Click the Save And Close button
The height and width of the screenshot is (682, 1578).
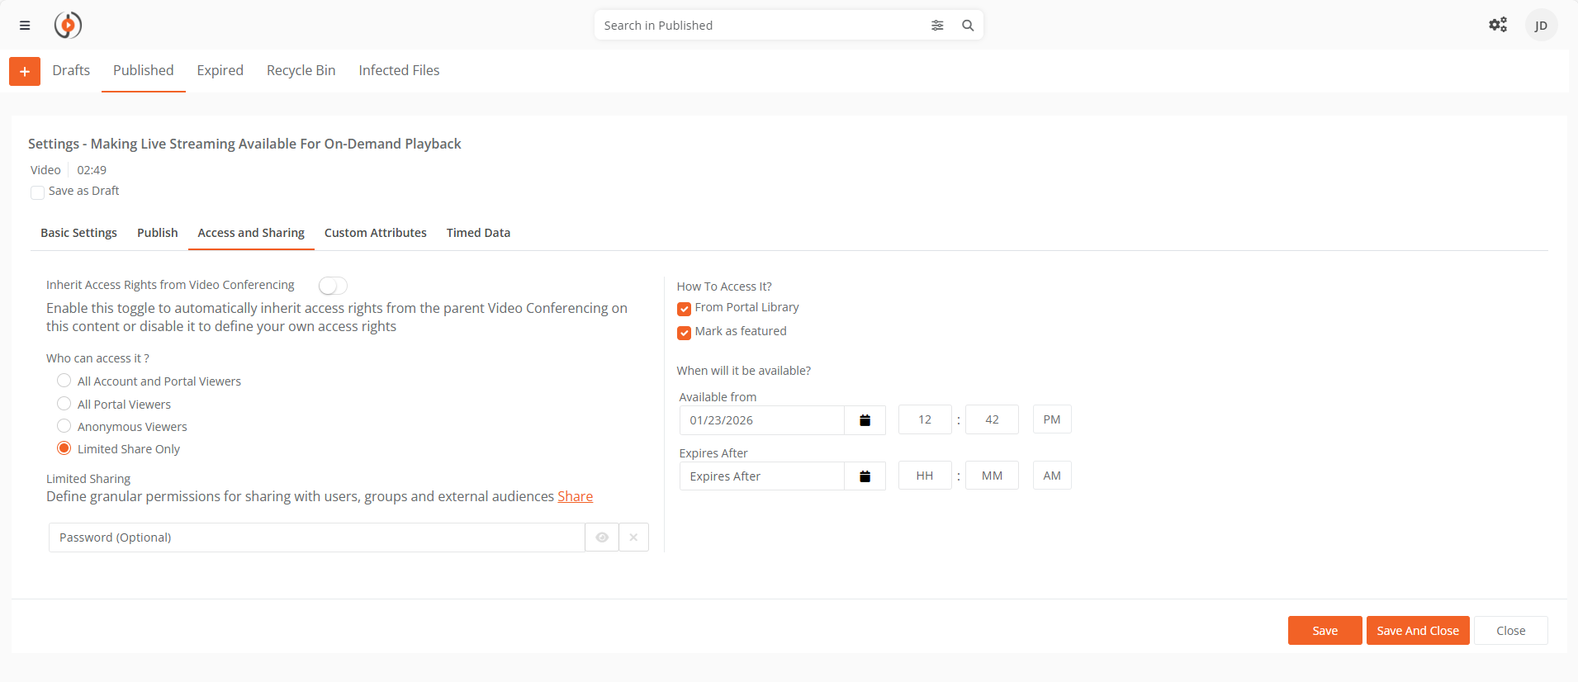[1417, 631]
